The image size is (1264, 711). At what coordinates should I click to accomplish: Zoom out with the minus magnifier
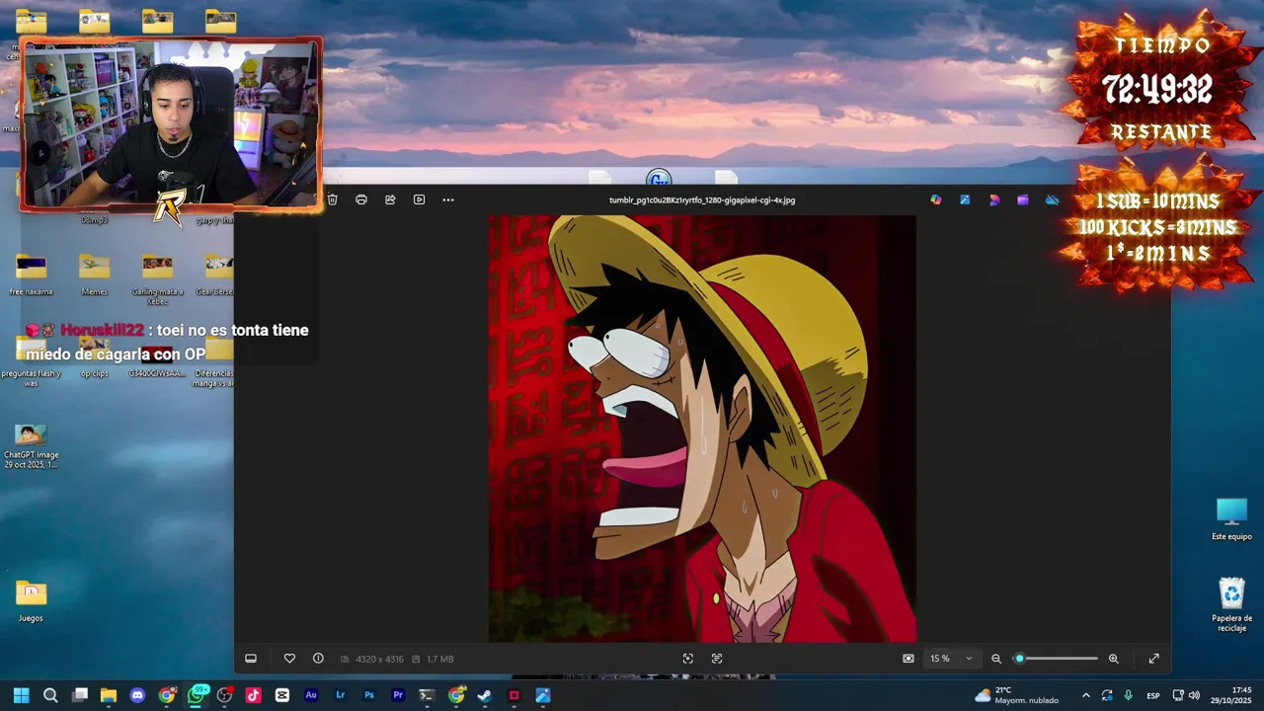(x=996, y=659)
